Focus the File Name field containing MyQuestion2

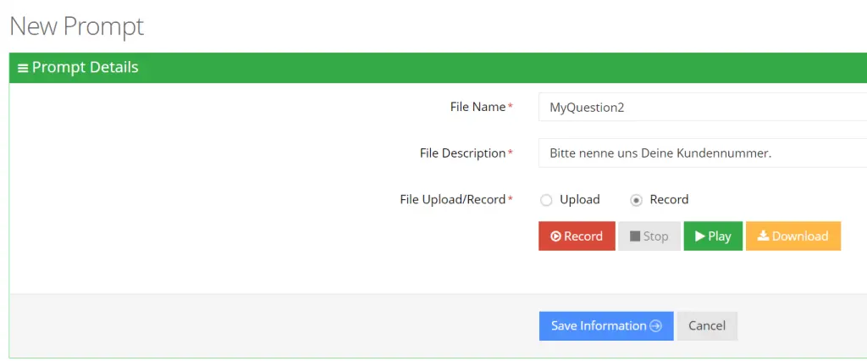pyautogui.click(x=703, y=107)
